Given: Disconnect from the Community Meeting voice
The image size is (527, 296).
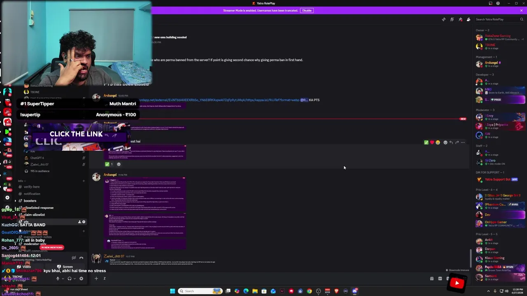Looking at the screenshot, I should click(x=81, y=258).
